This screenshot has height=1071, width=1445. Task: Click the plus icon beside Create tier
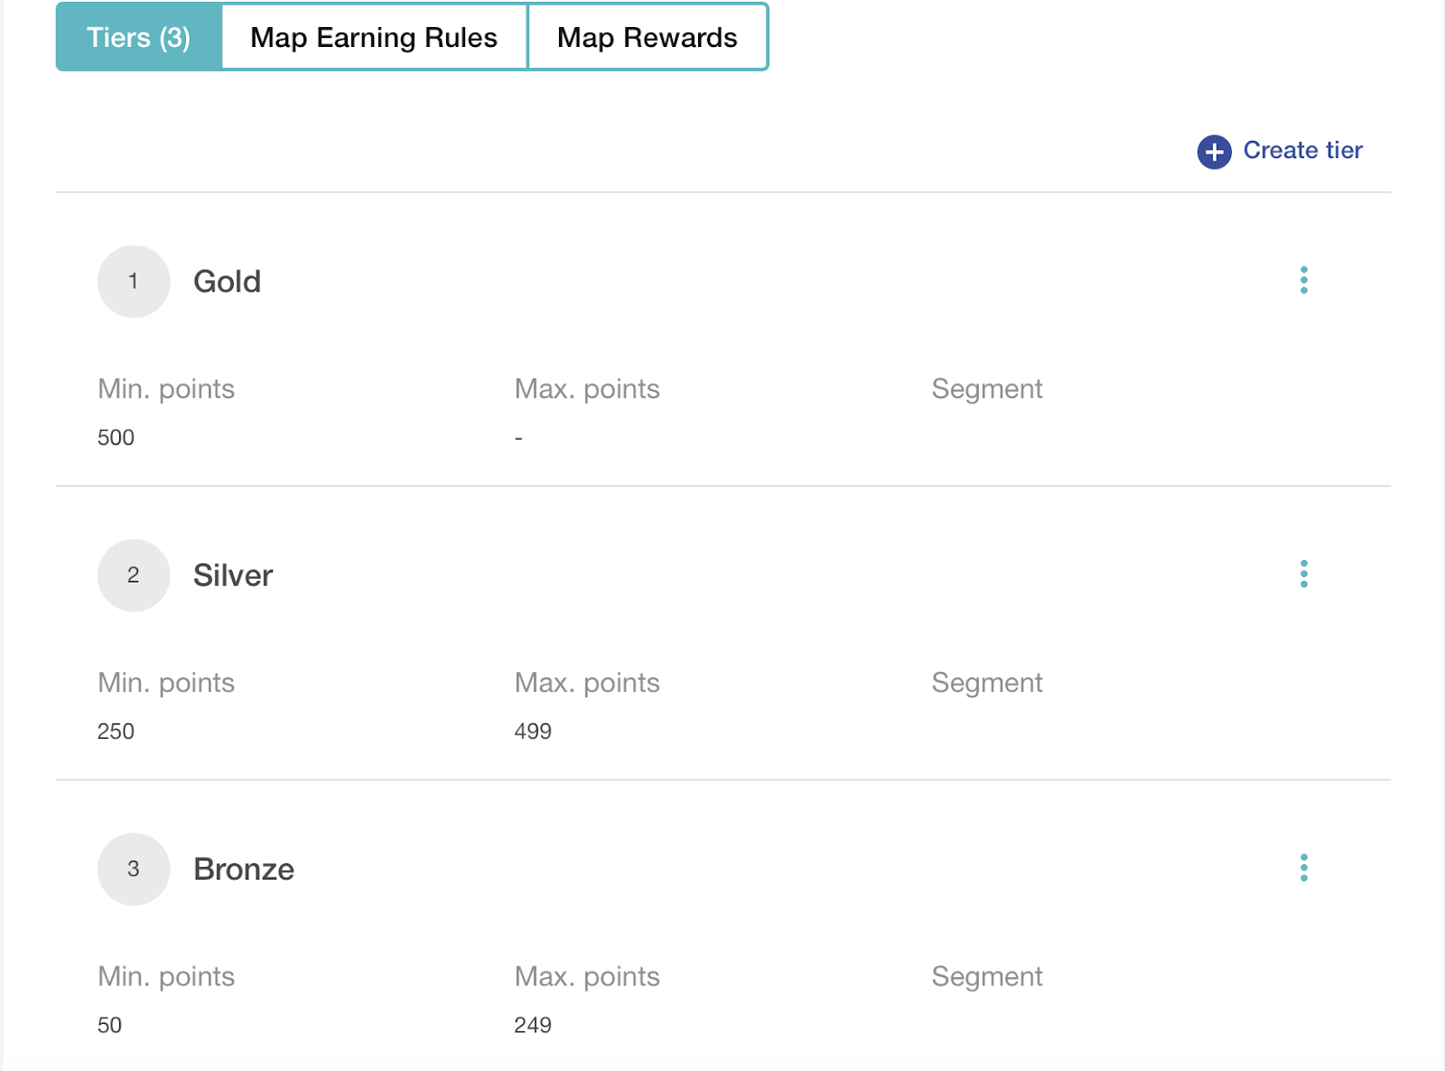[x=1214, y=152]
